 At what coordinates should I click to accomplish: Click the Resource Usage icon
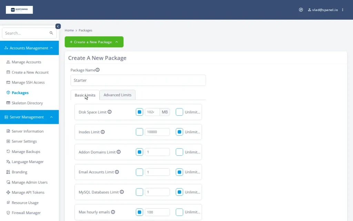[x=8, y=202]
